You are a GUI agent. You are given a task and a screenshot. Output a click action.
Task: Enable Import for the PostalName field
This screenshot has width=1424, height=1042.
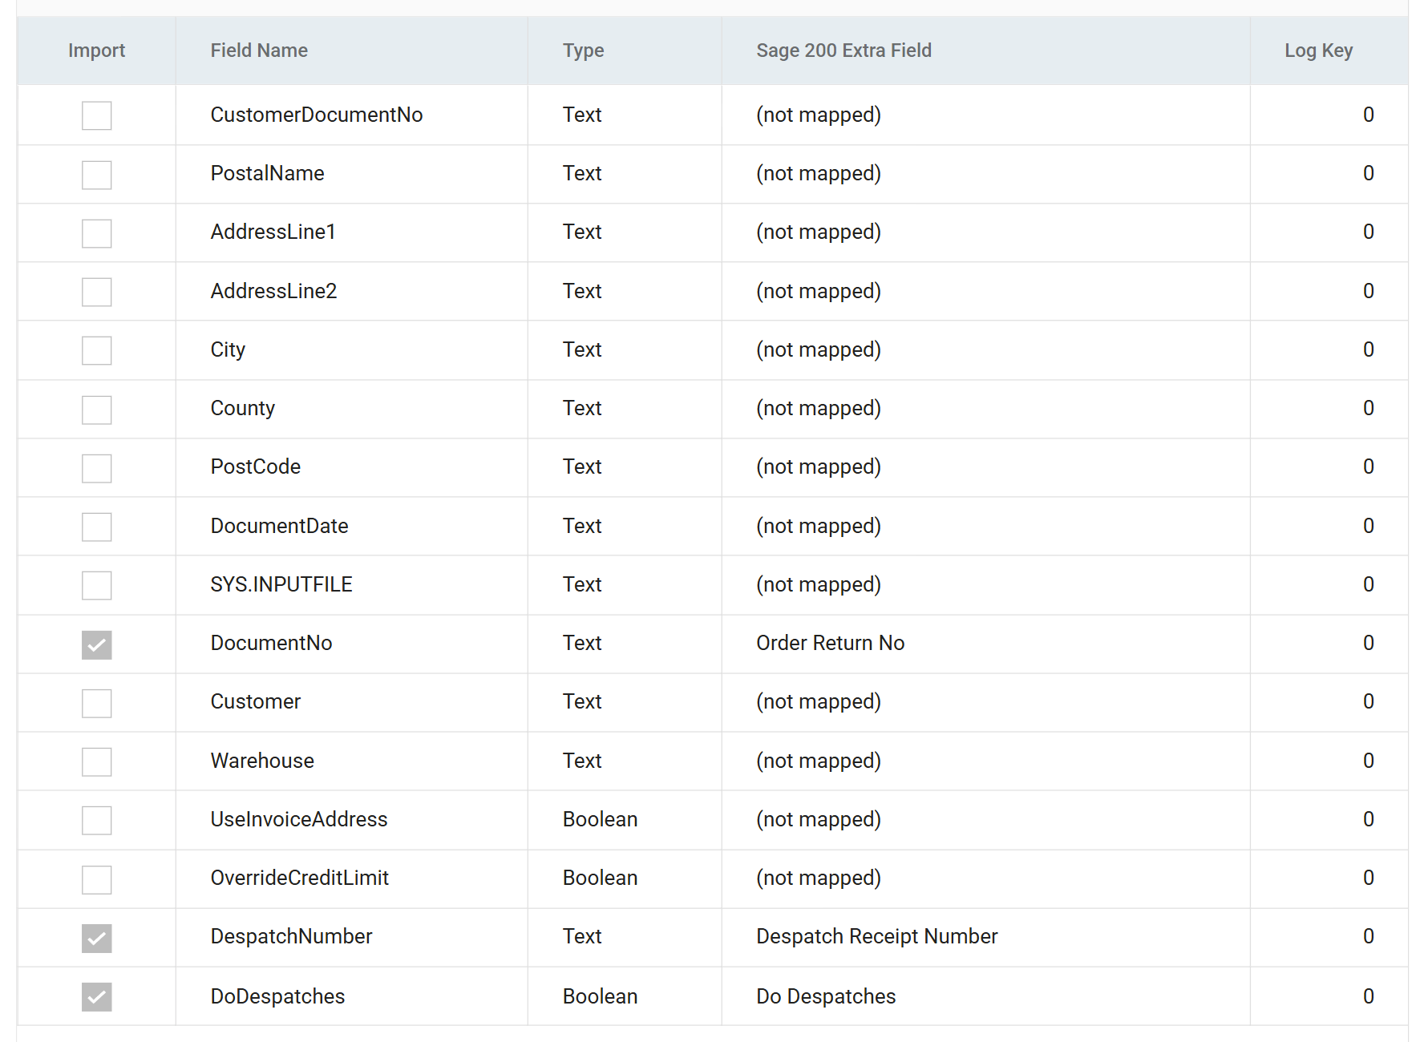click(96, 175)
